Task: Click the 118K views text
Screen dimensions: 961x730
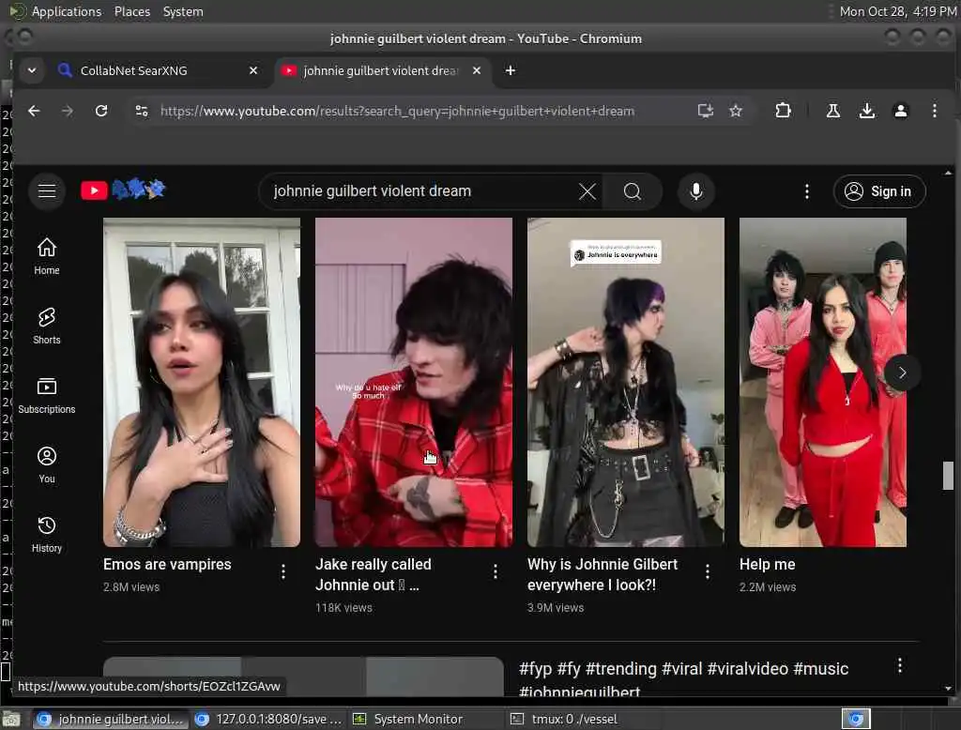Action: (343, 607)
